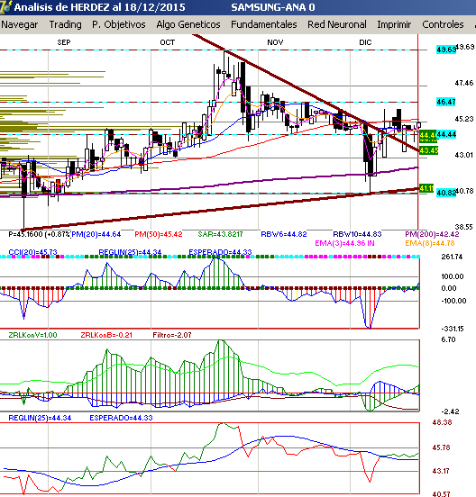Open the Controles menu

point(443,24)
